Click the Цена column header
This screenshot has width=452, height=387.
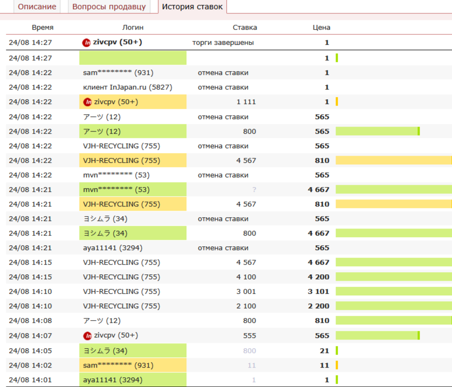[x=322, y=27]
